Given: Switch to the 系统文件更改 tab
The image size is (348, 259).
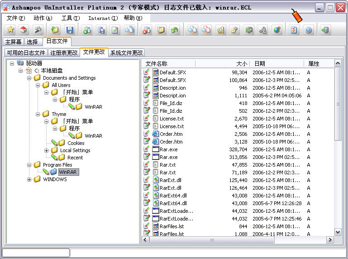Looking at the screenshot, I should [x=127, y=53].
